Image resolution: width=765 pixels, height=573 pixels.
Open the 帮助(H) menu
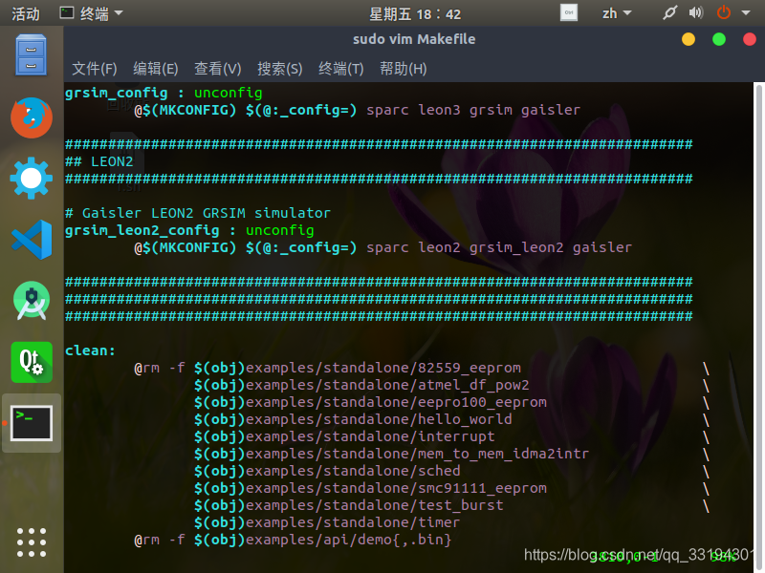[x=403, y=69]
